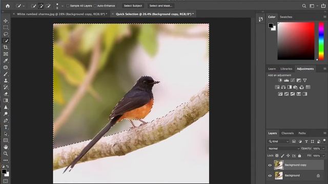Image resolution: width=328 pixels, height=184 pixels.
Task: Open the Normal blend mode dropdown
Action: [283, 149]
